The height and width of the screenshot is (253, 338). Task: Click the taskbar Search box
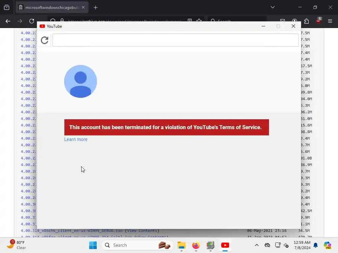(137, 245)
